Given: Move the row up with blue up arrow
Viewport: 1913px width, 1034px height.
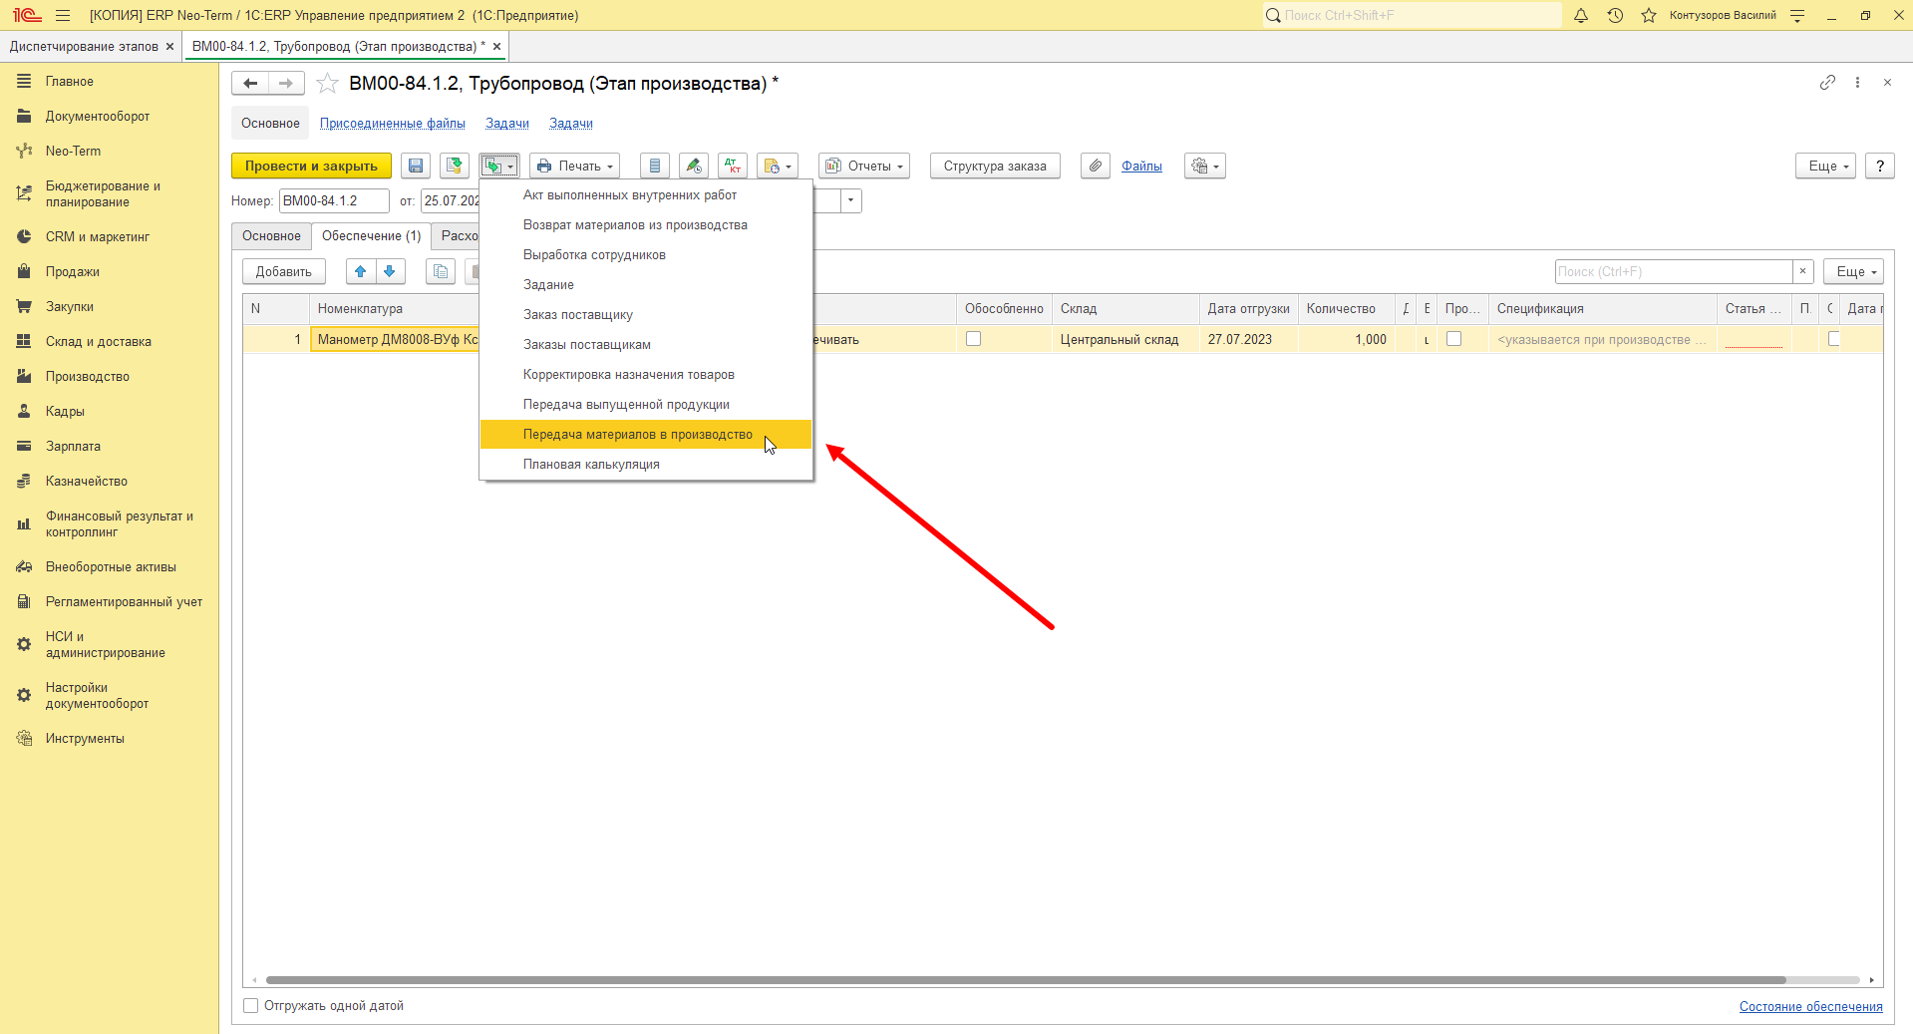Looking at the screenshot, I should tap(361, 271).
